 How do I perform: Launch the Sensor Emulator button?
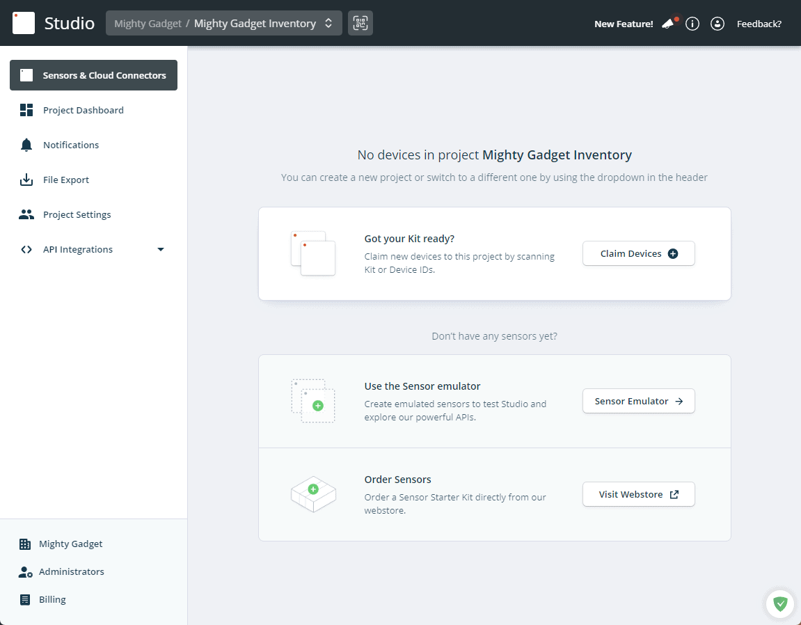pyautogui.click(x=638, y=401)
